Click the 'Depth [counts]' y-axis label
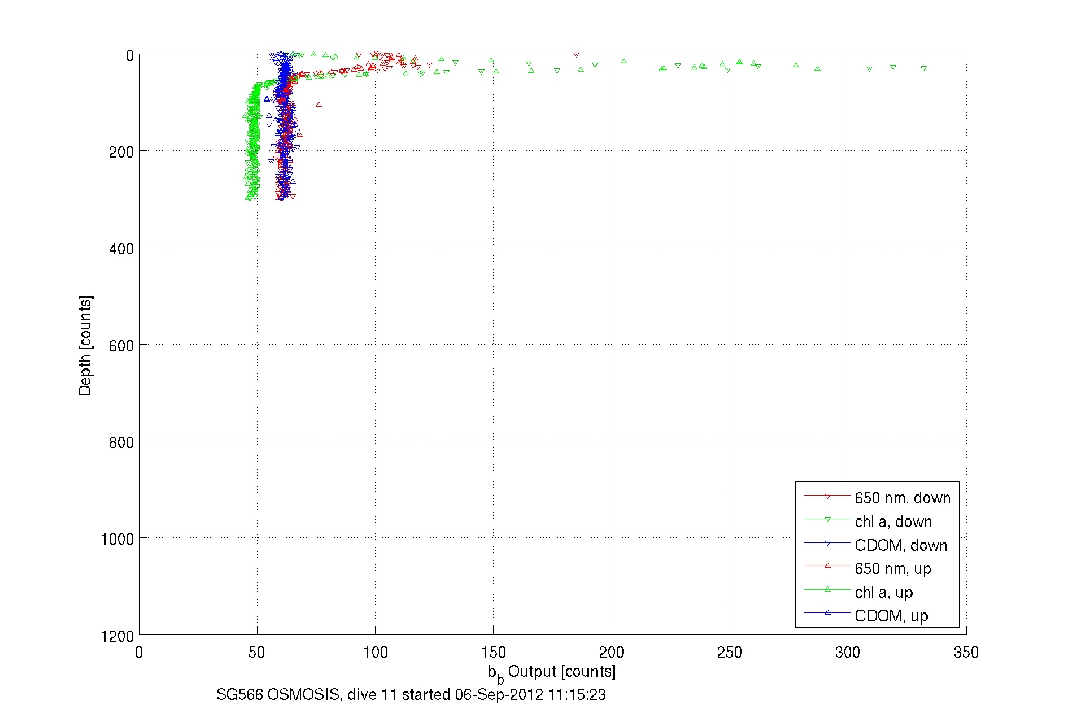This screenshot has height=713, width=1068. click(85, 345)
